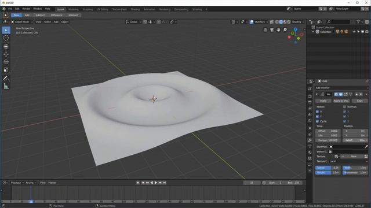Jump to timeline start frame button

[143, 183]
